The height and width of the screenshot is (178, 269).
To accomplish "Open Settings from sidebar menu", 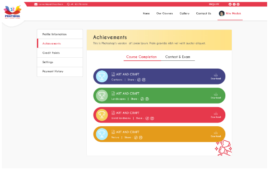I will point(60,62).
